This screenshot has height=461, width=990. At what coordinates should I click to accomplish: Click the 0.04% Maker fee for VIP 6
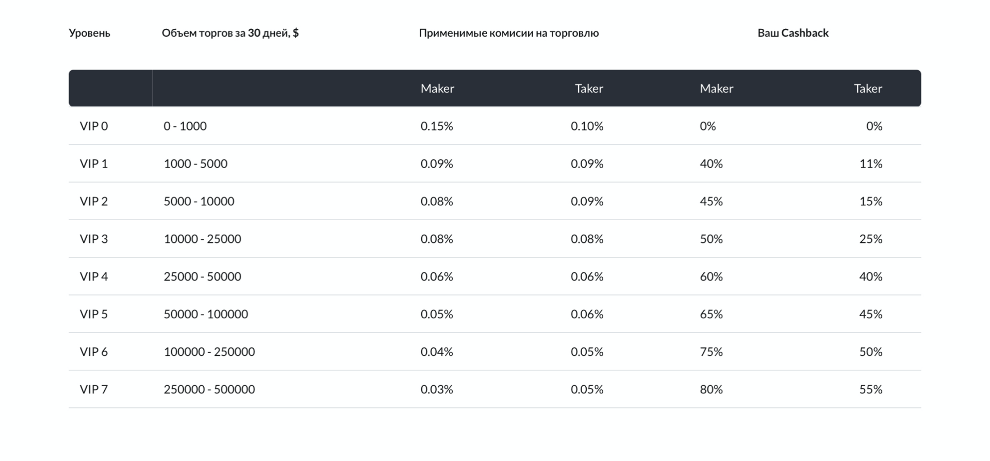click(x=437, y=352)
